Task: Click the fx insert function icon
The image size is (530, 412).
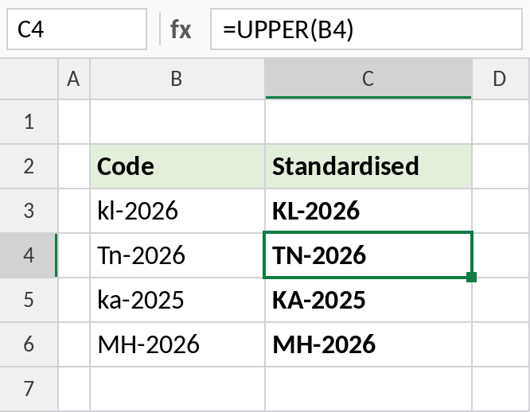Action: coord(181,29)
